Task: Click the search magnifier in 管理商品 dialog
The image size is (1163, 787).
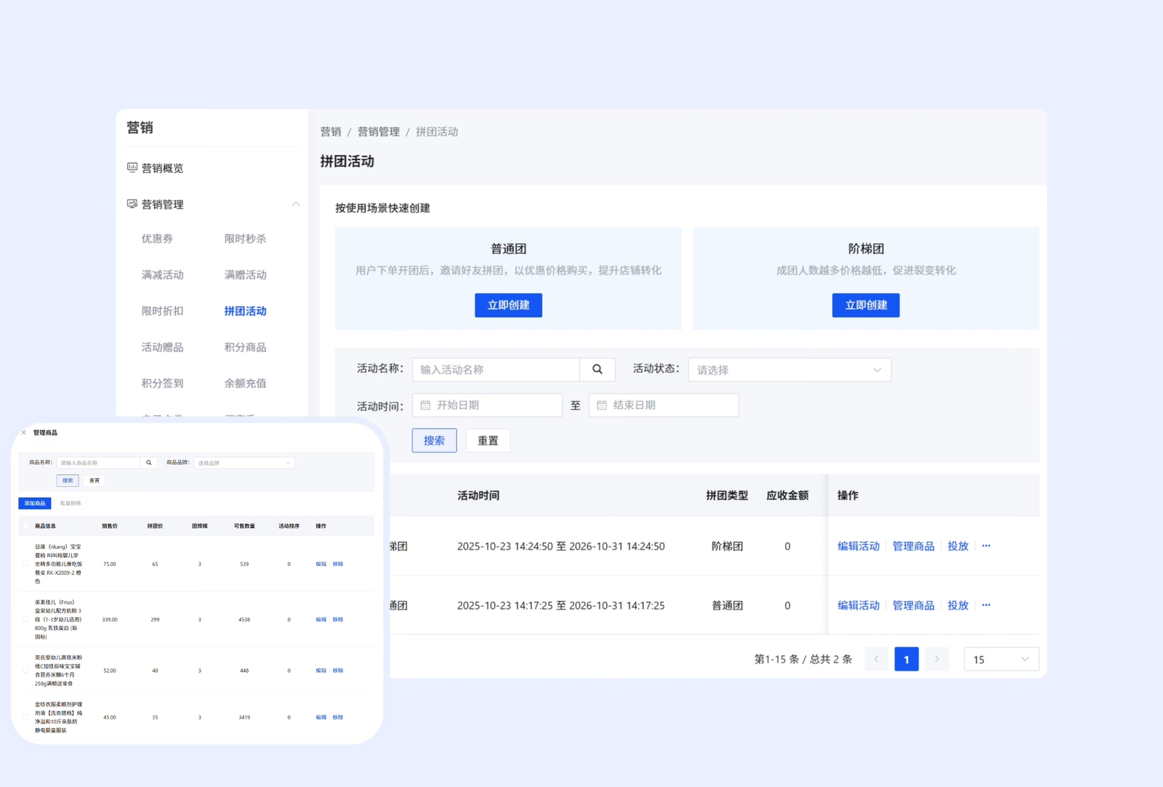Action: [x=149, y=462]
